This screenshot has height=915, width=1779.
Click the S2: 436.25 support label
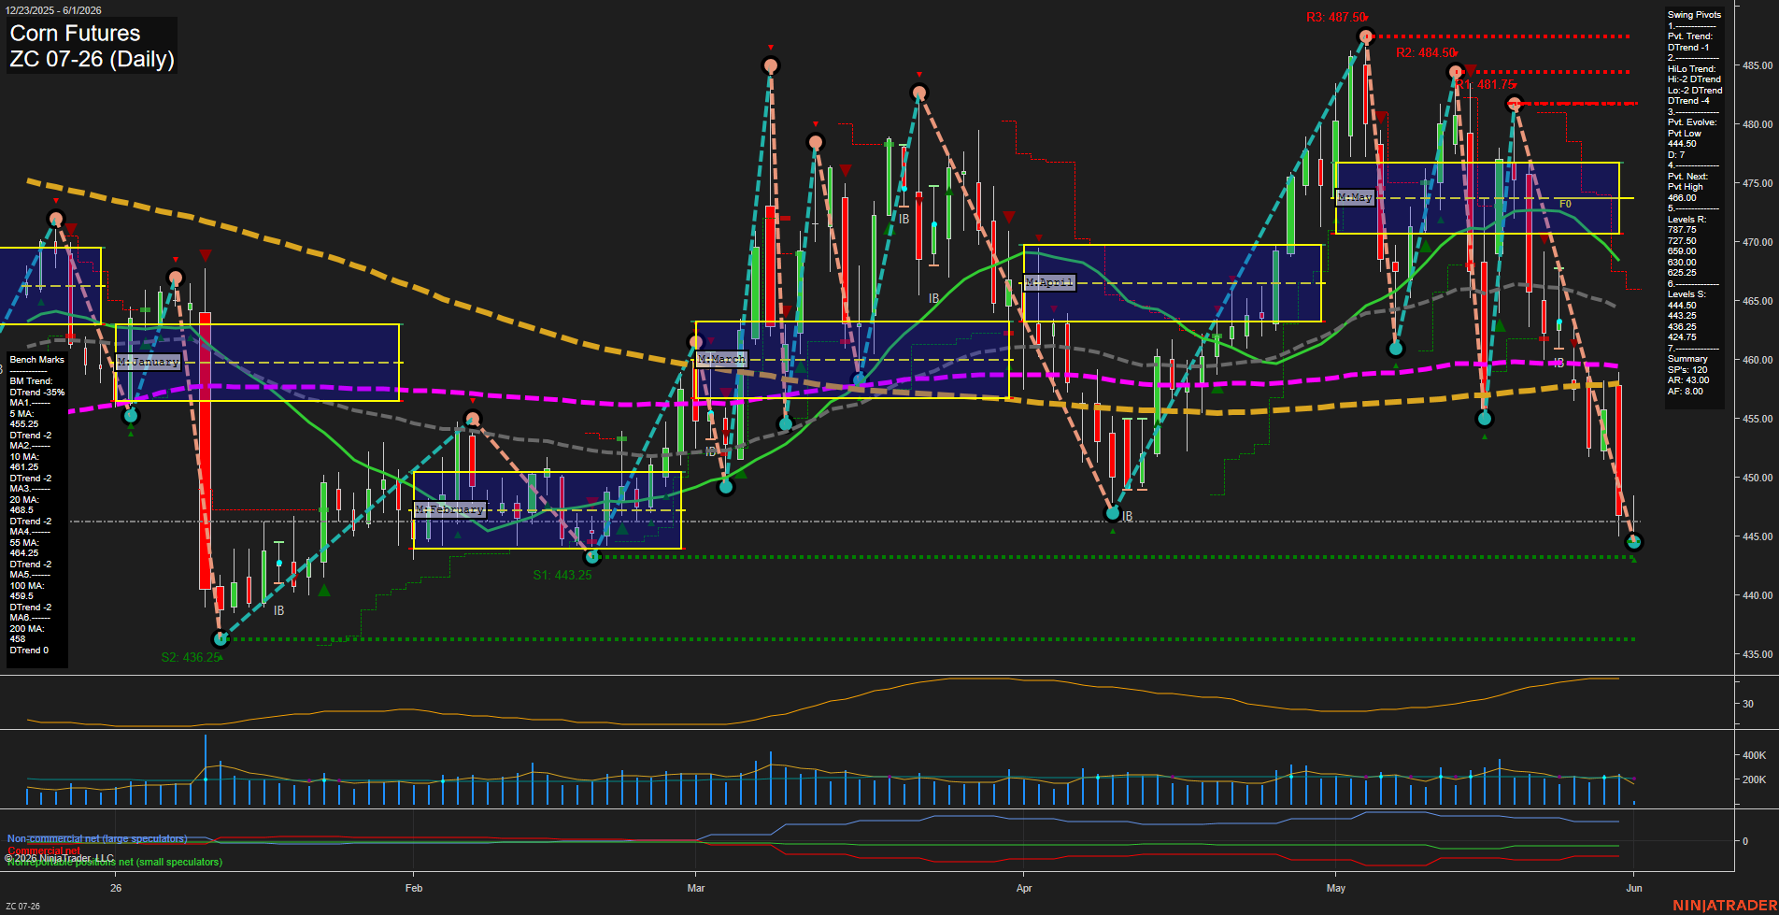point(191,657)
